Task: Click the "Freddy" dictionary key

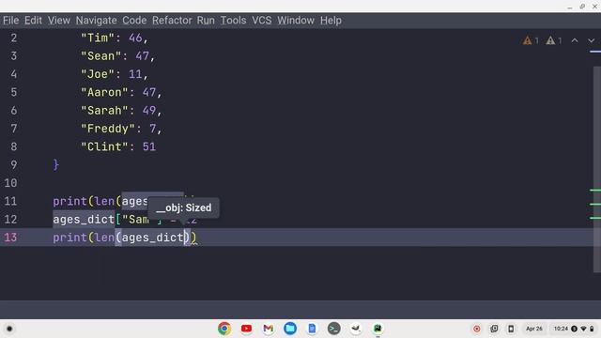Action: [108, 129]
